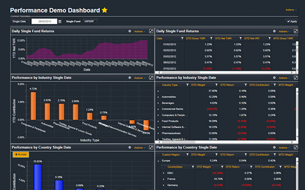Open the dashboard-level Actions menu at top right
Viewport: 305px width, 190px height.
(291, 10)
